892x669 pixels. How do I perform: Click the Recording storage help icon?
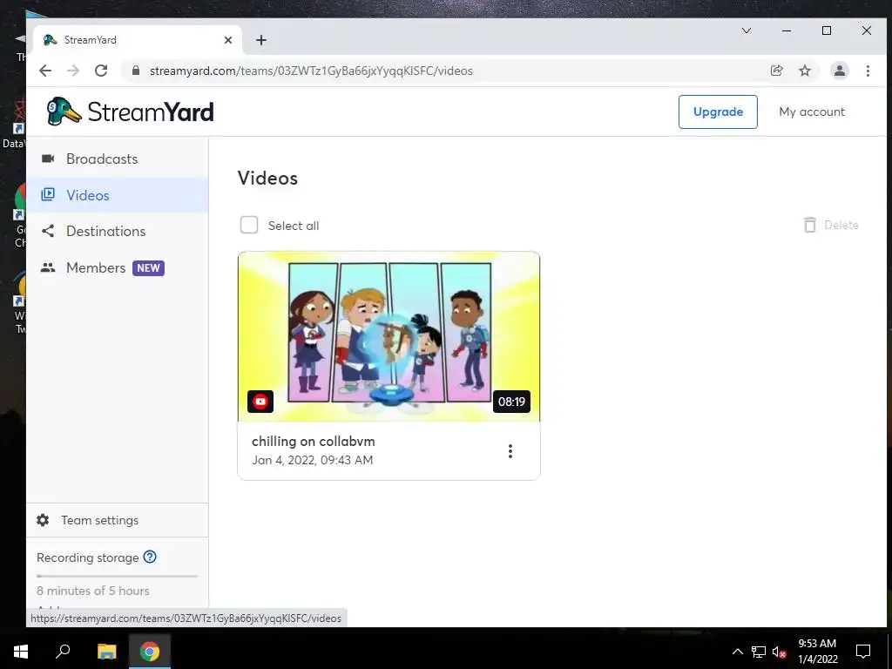(150, 557)
